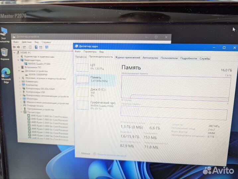Click the Task Manager title bar icon
This screenshot has height=179, width=238.
point(76,46)
